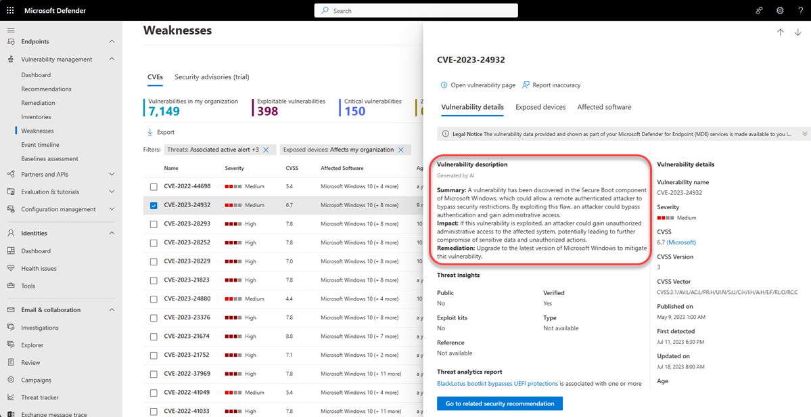Click the Exchange message trace icon
The image size is (811, 417).
tap(11, 414)
